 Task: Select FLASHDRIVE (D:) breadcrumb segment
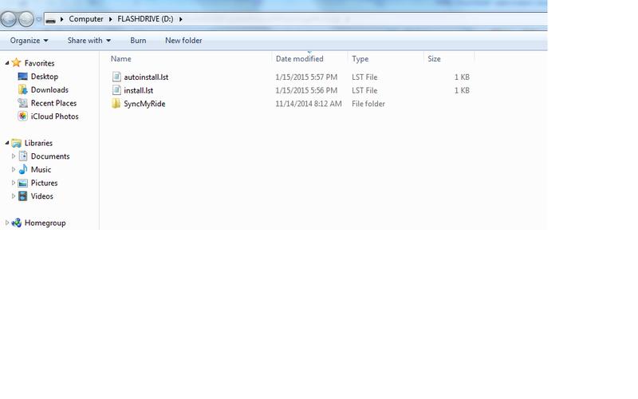coord(145,19)
